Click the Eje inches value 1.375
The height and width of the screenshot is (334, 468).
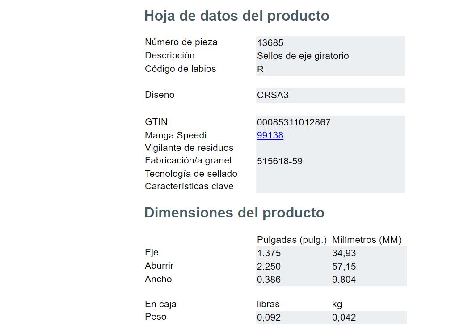pos(269,253)
